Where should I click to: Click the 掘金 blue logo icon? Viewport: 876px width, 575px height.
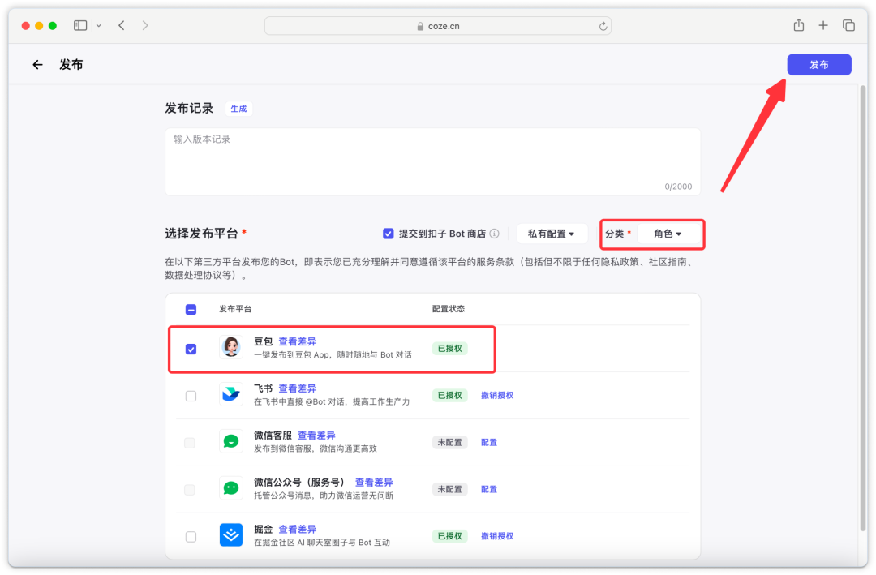(x=232, y=535)
